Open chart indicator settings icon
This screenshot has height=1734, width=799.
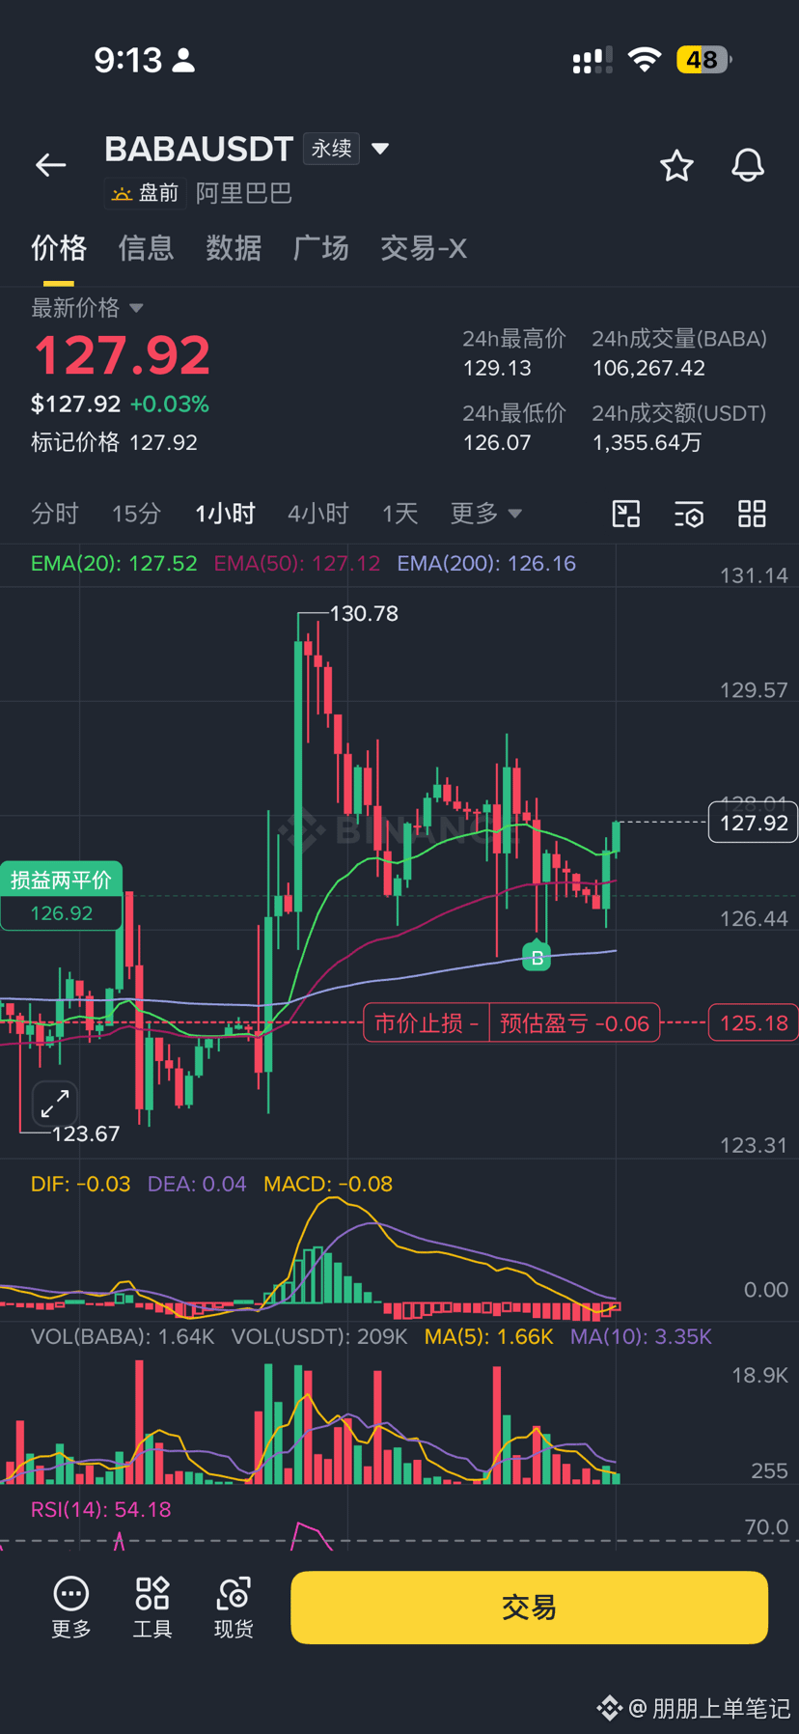tap(689, 514)
